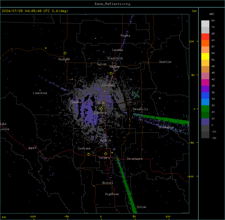Click the yellow diamond marker above Calgary label
Image resolution: width=225 pixels, height=220 pixels.
click(106, 154)
